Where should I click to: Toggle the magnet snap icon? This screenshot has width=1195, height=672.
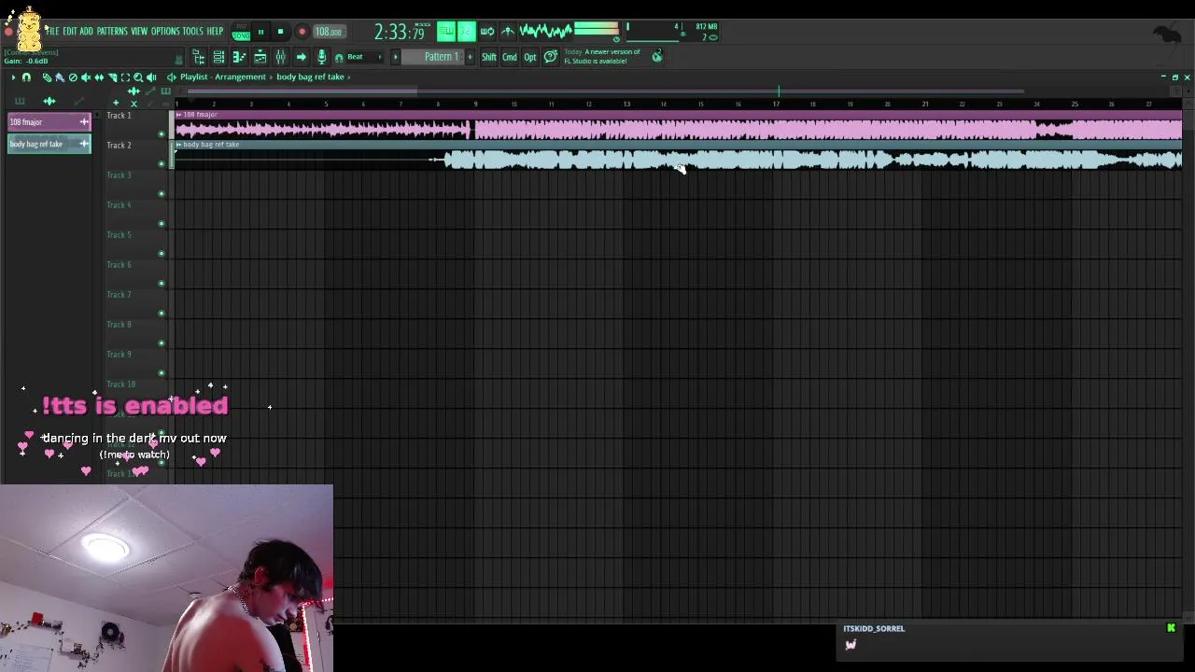point(26,77)
